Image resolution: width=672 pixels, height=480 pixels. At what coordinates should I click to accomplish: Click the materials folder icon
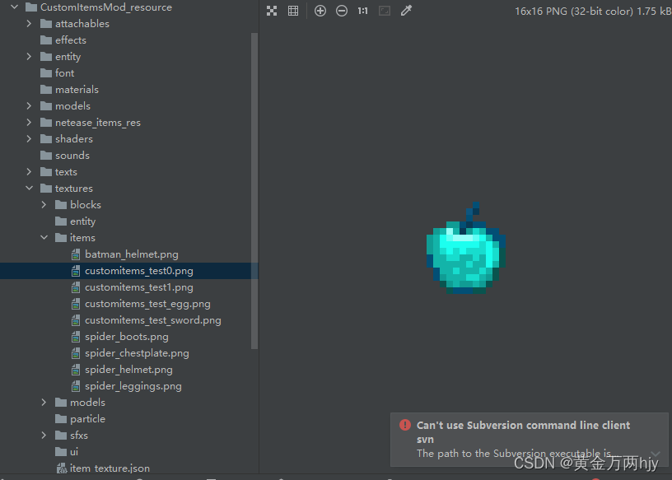tap(46, 90)
